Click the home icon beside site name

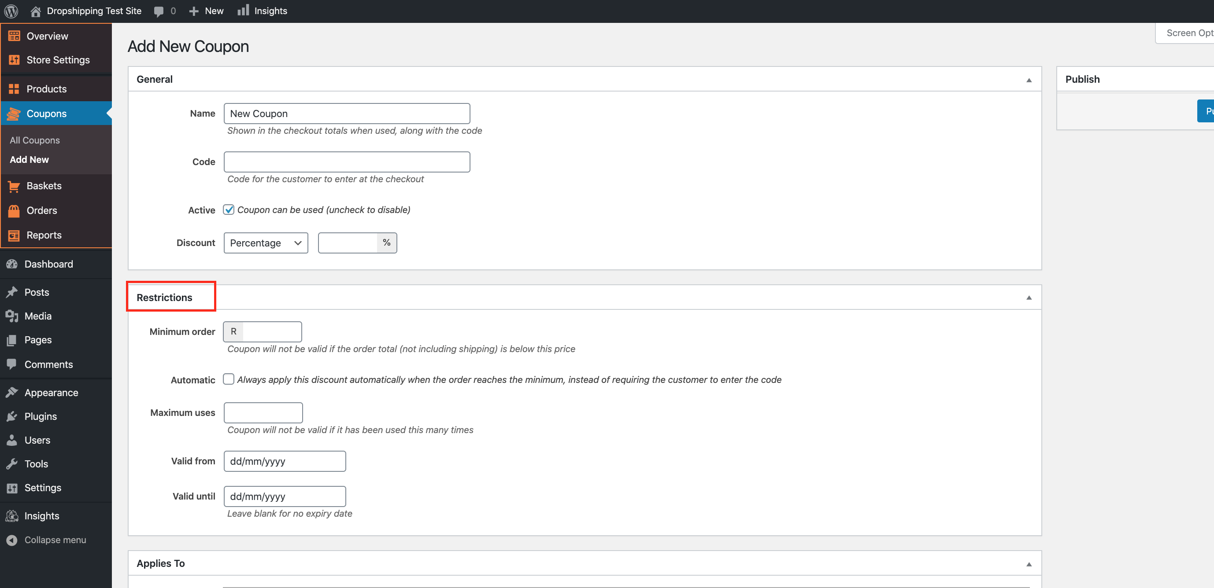(x=35, y=11)
